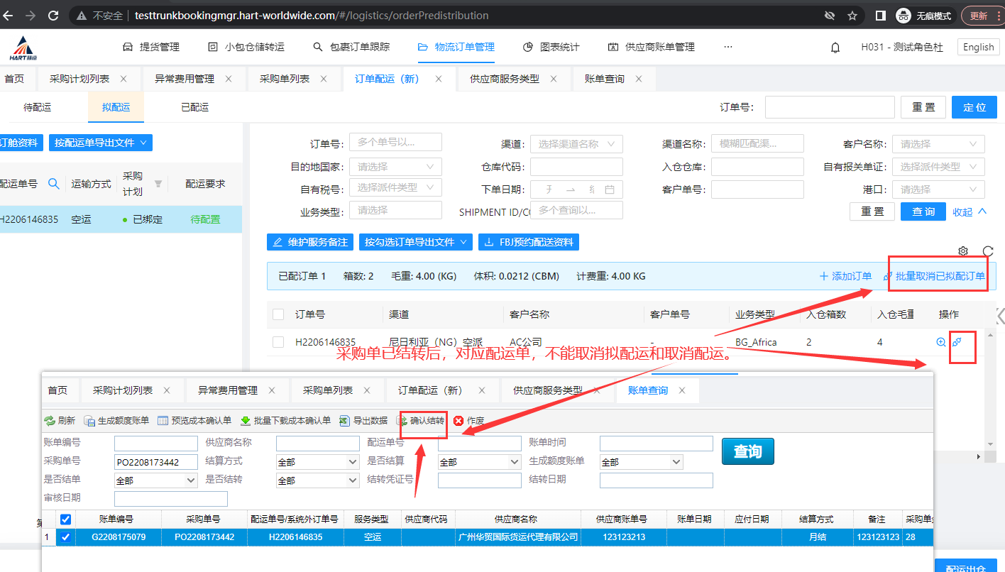Click the unlink icon in order row

tap(957, 342)
